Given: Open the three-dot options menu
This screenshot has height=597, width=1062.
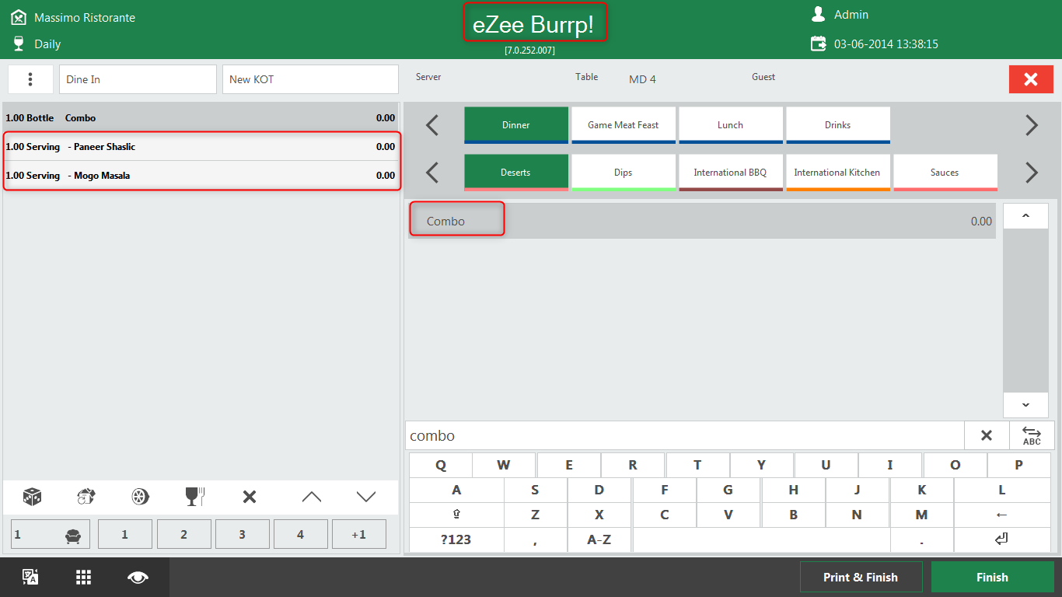Looking at the screenshot, I should tap(30, 79).
